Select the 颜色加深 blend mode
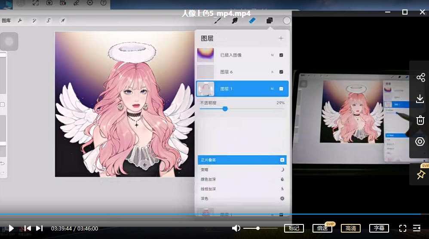Screen dimensions: 429x239 point(242,179)
